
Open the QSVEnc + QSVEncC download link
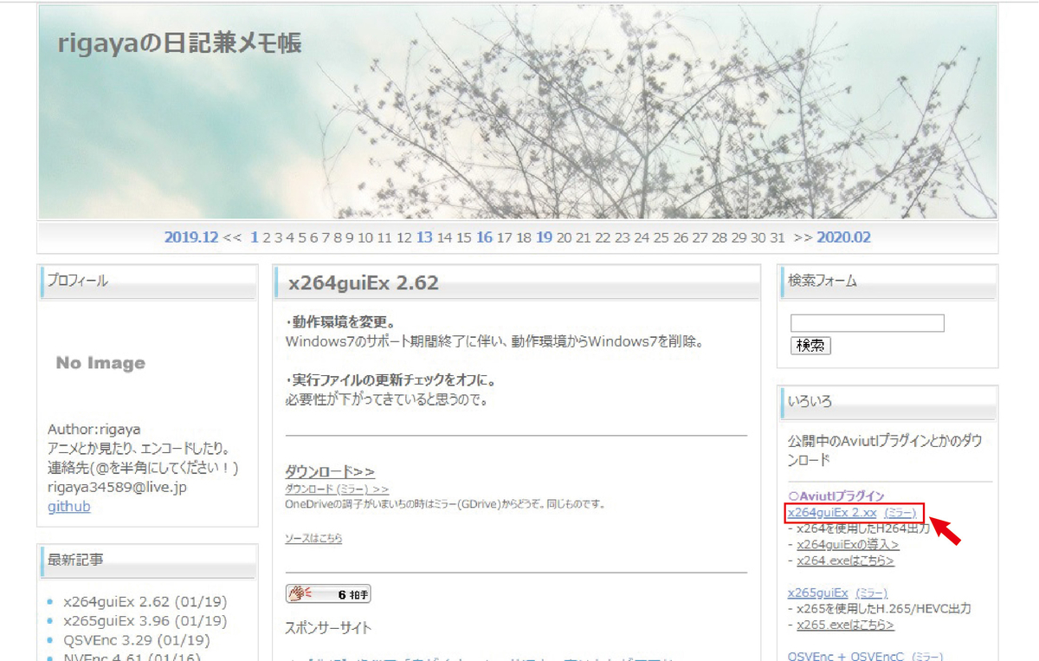click(847, 656)
